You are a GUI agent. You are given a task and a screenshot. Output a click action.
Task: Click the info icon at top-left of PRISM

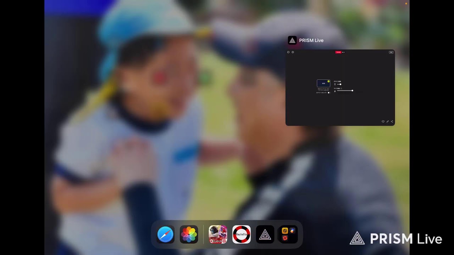click(x=293, y=52)
